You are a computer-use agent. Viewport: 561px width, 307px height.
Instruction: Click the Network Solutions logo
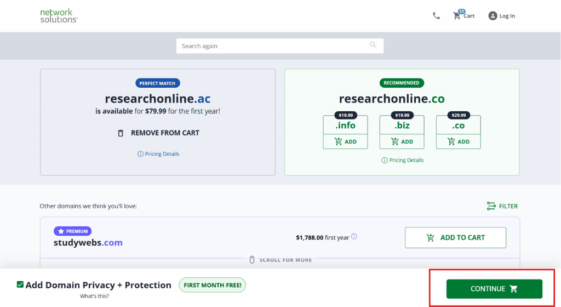(59, 15)
